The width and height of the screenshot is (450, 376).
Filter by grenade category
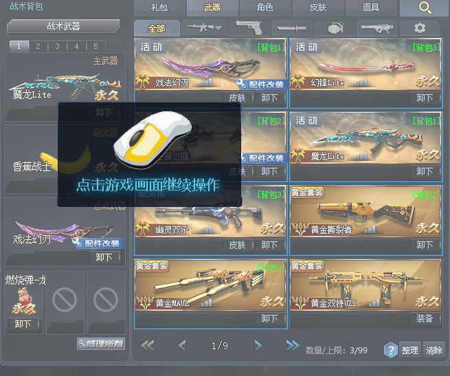click(335, 28)
